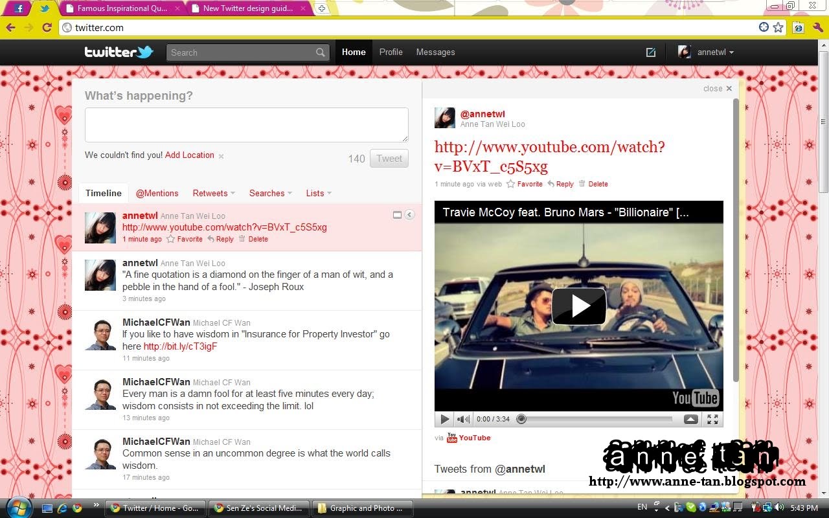Viewport: 829px width, 518px height.
Task: Switch to Famous Inspirational Quotes tab
Action: pyautogui.click(x=122, y=8)
